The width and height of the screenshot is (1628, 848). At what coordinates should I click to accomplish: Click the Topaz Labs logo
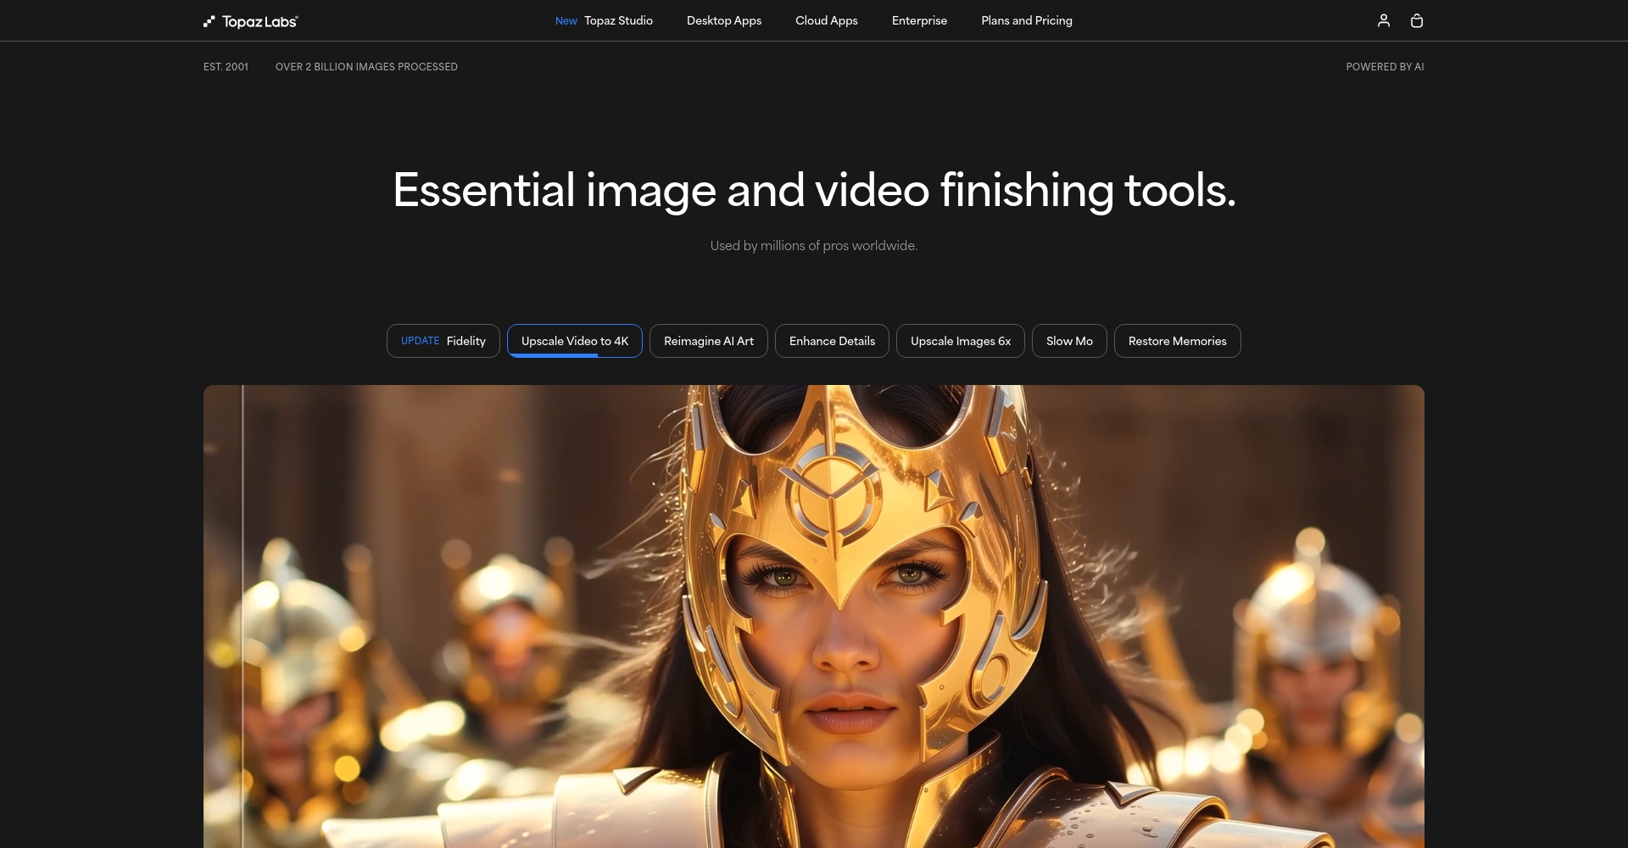pyautogui.click(x=251, y=21)
